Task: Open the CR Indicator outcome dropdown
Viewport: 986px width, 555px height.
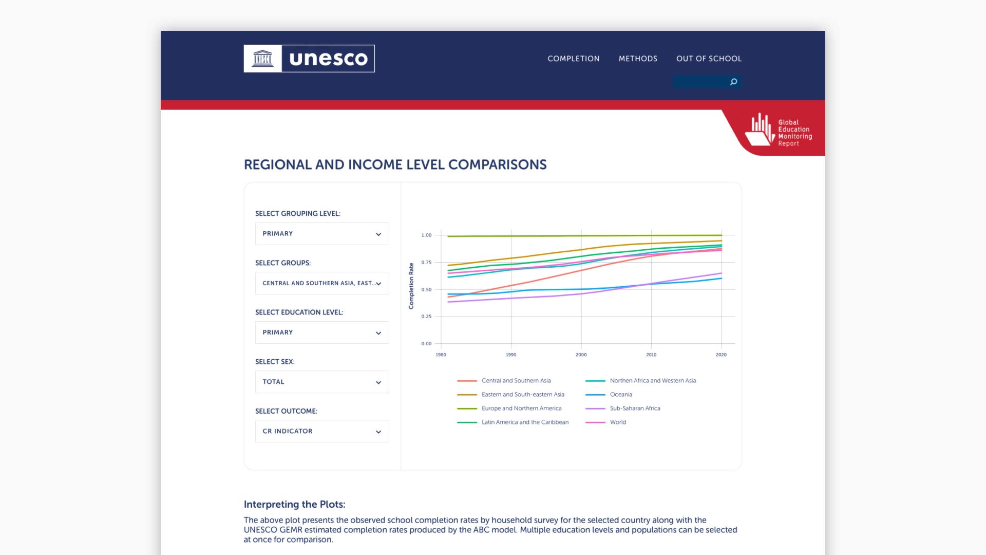Action: point(322,431)
